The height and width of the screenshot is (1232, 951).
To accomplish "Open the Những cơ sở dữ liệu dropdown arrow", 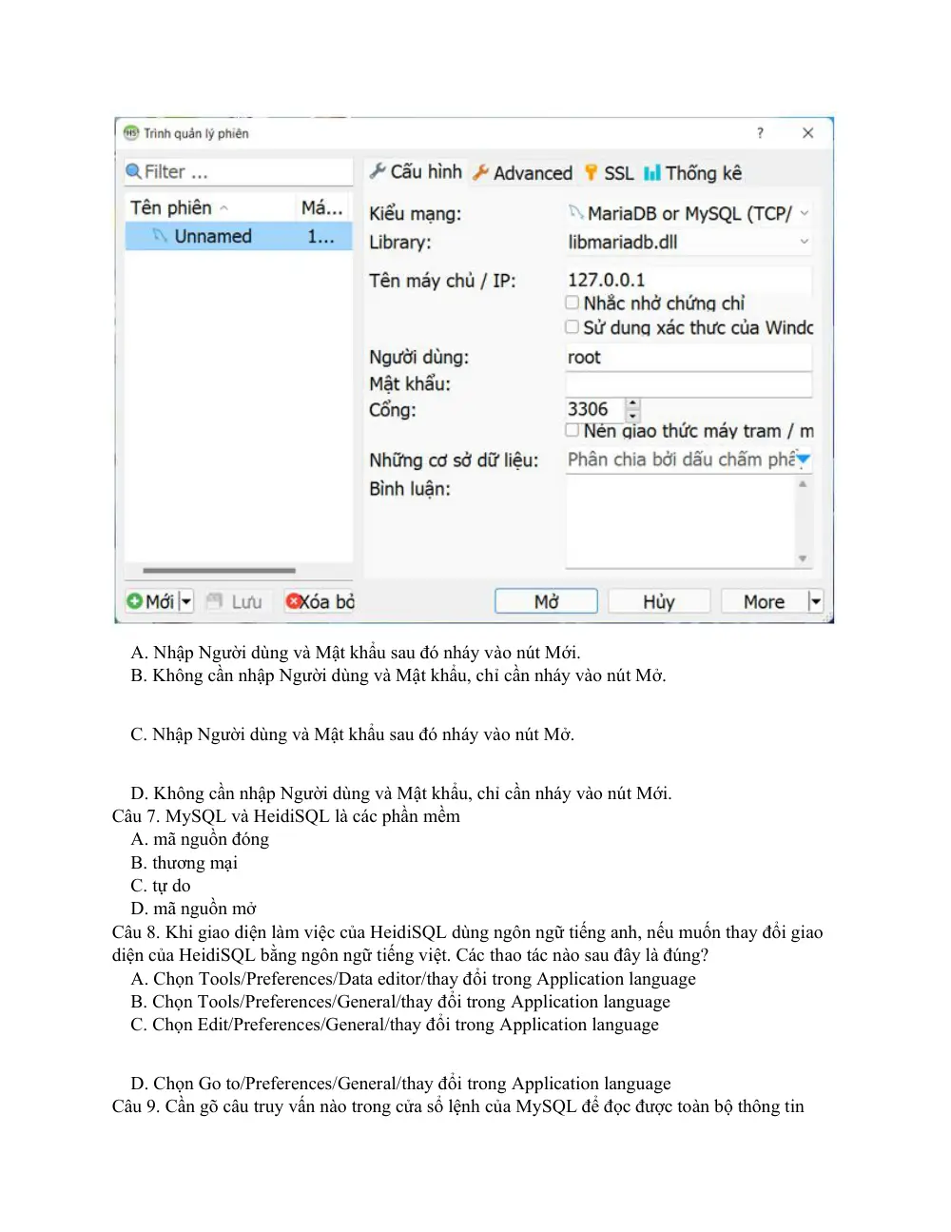I will 804,460.
